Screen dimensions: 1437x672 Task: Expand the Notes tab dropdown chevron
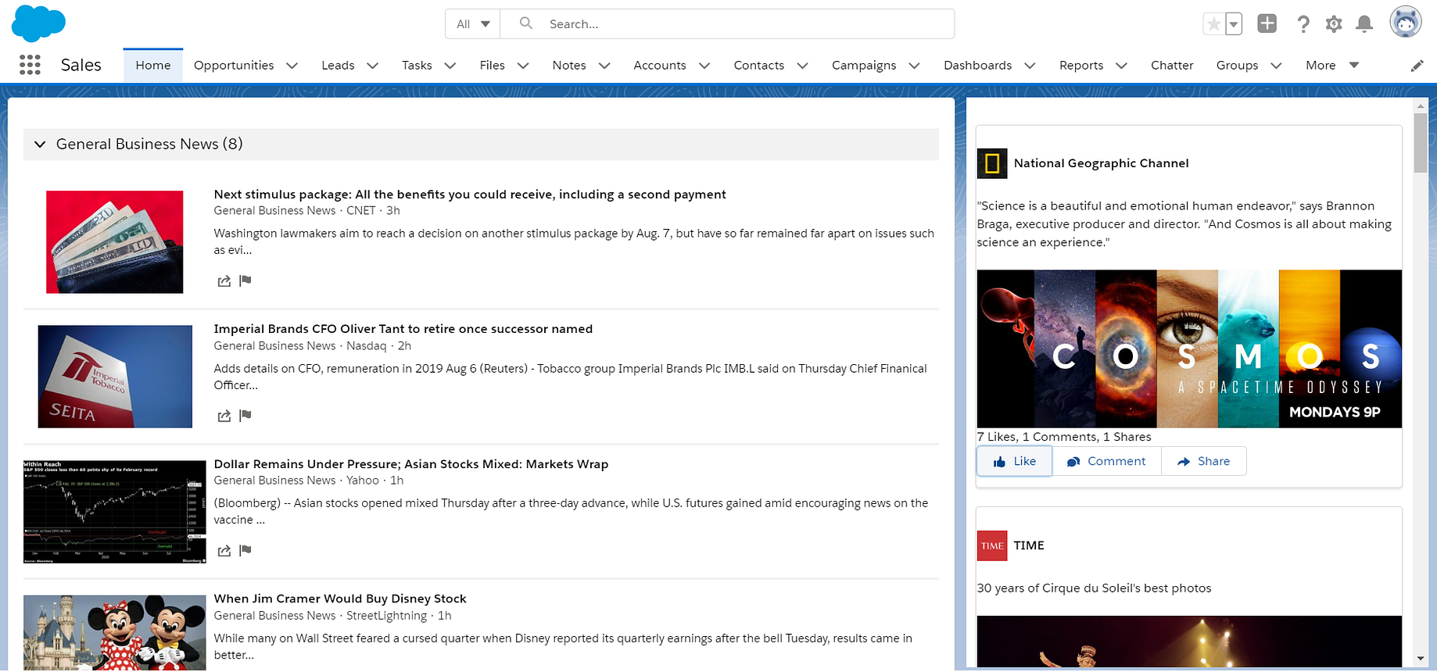[x=604, y=66]
